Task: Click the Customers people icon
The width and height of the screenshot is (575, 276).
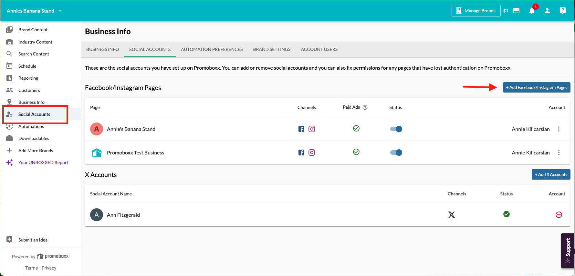Action: click(9, 90)
